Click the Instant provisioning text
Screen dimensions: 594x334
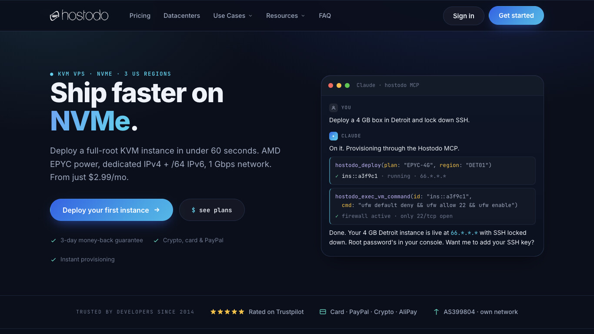click(87, 259)
